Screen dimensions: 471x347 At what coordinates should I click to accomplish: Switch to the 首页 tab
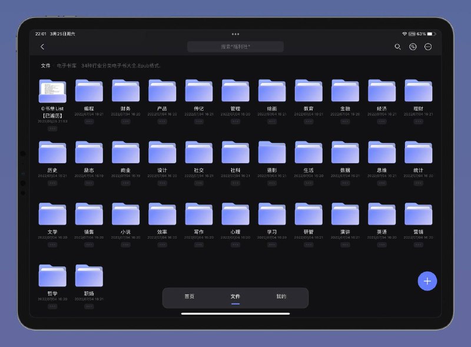coord(189,296)
